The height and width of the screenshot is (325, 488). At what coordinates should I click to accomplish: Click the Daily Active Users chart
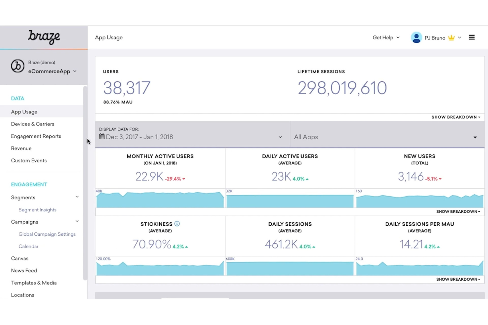point(290,201)
